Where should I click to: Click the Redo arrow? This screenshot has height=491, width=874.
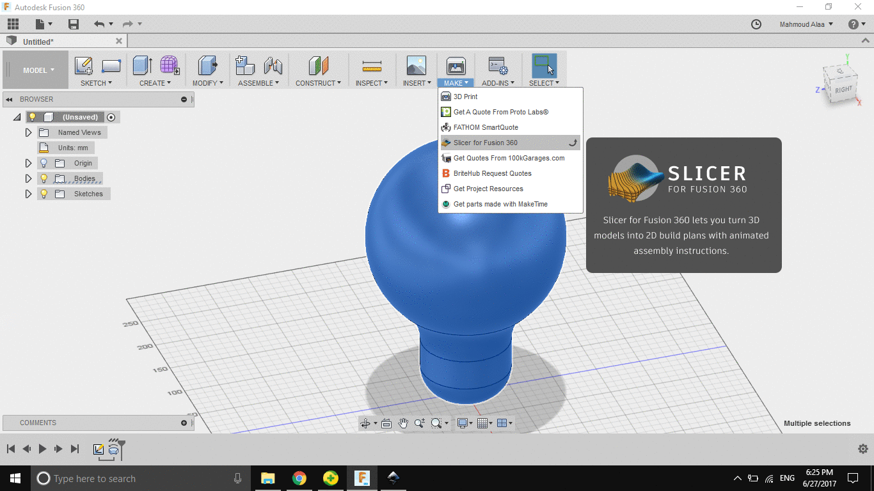[x=128, y=24]
